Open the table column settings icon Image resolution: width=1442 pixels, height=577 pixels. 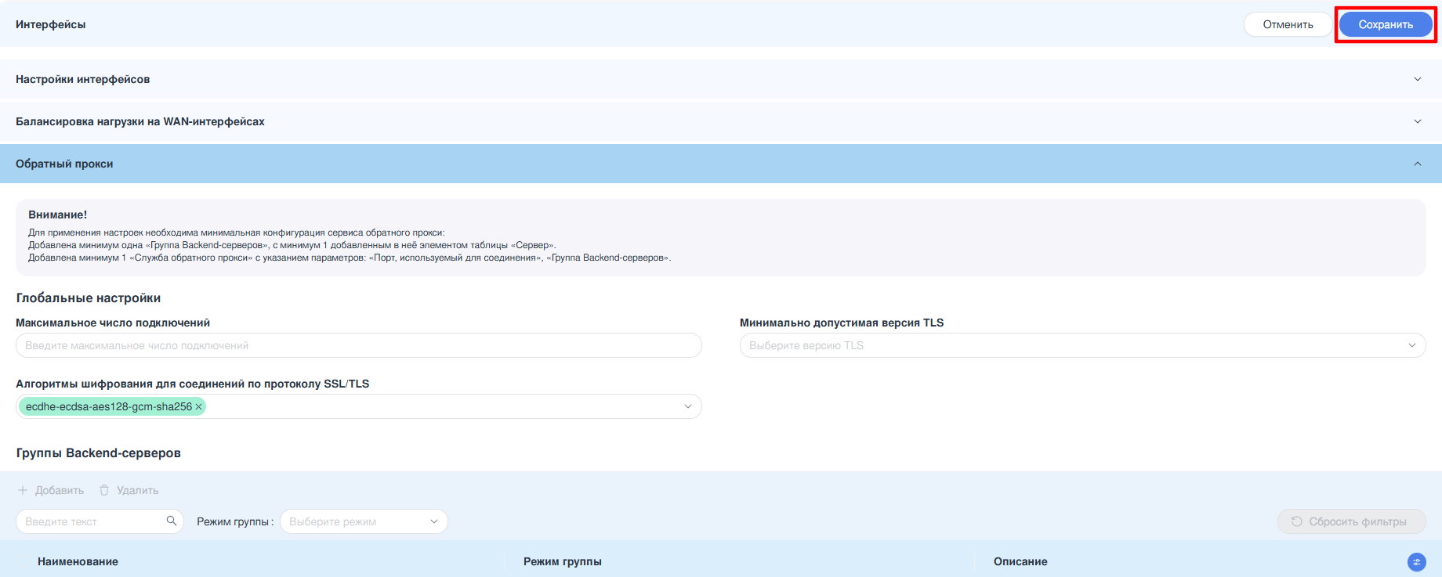coord(1416,561)
